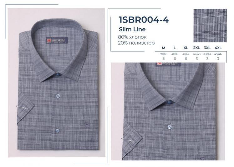Select the 2XL size column header
The height and width of the screenshot is (167, 234).
196,48
